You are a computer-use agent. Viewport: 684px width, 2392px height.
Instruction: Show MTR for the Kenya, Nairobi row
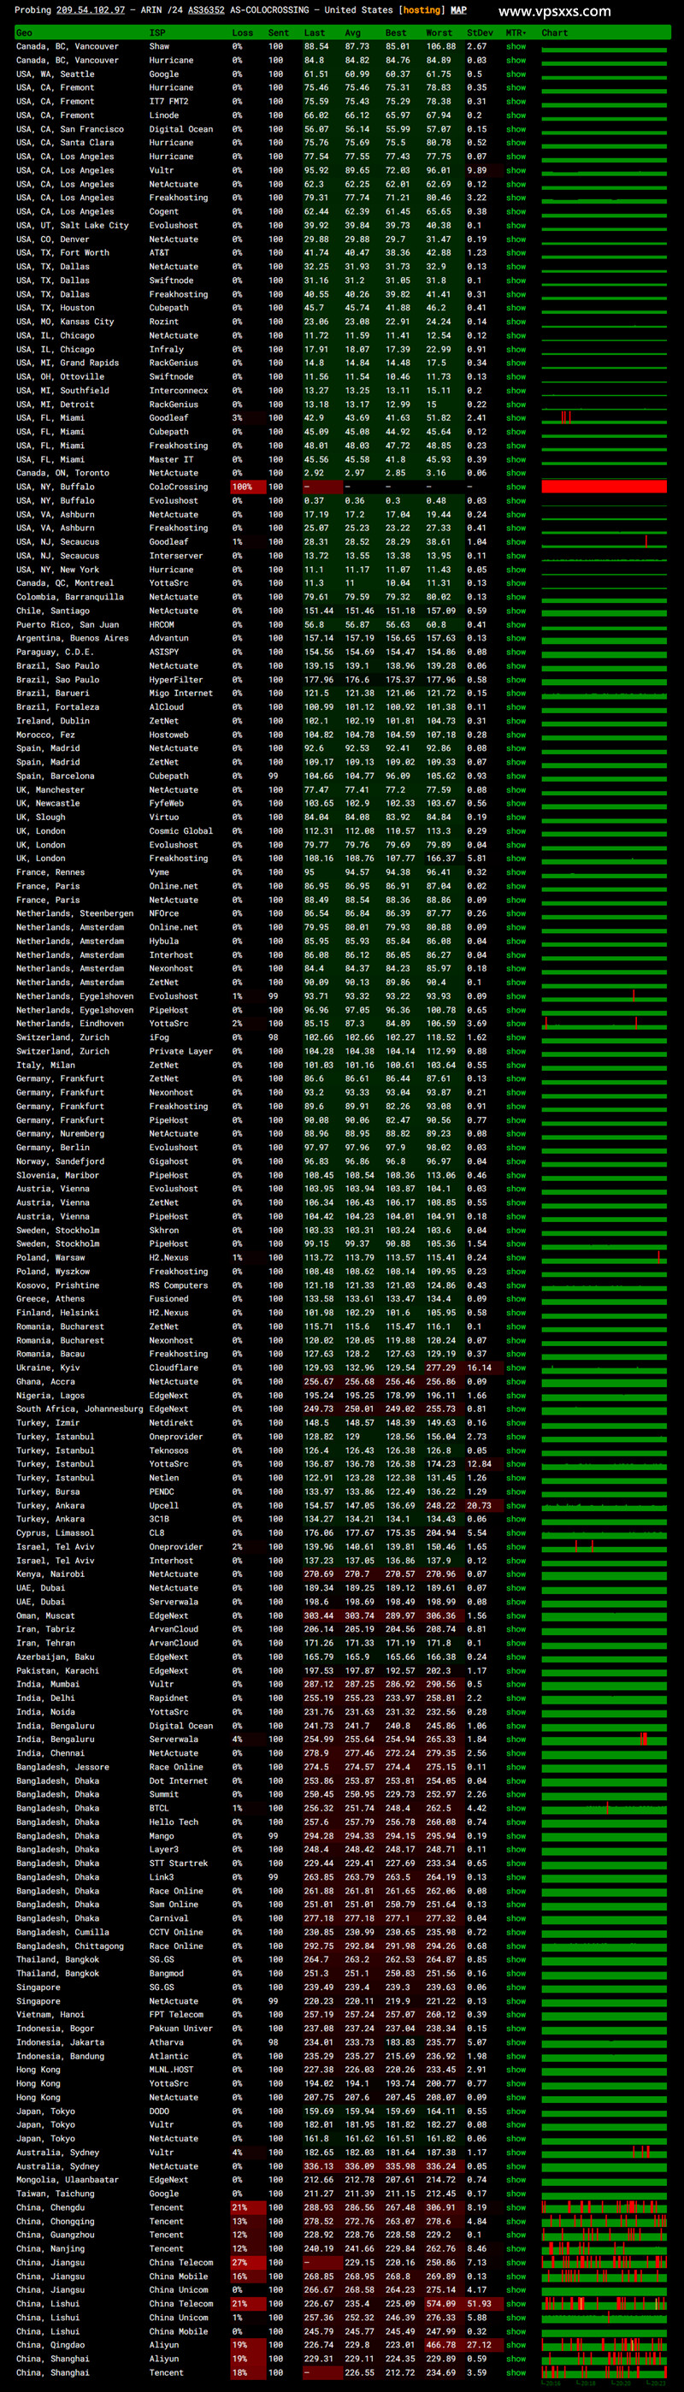[x=516, y=1574]
